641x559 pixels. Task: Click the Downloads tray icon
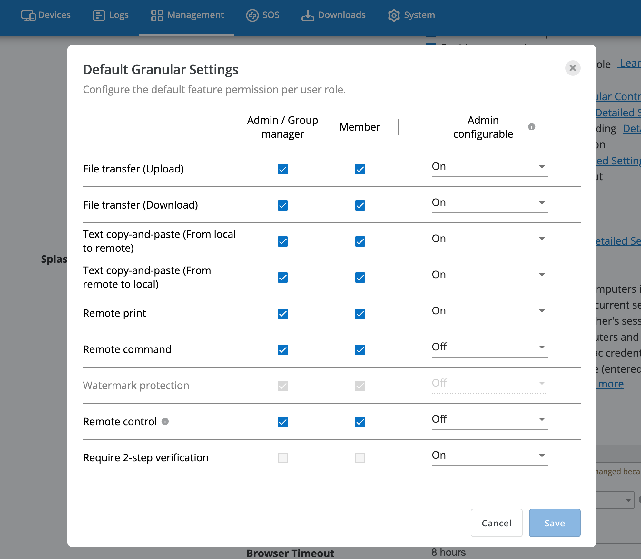point(308,15)
